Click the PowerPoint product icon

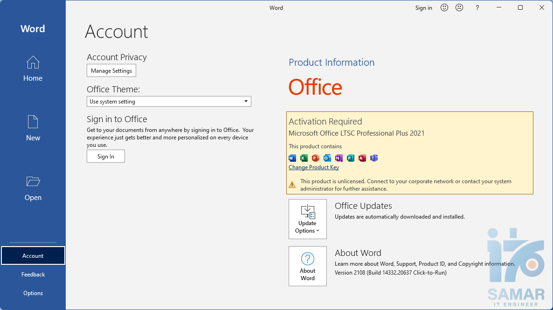pos(316,158)
